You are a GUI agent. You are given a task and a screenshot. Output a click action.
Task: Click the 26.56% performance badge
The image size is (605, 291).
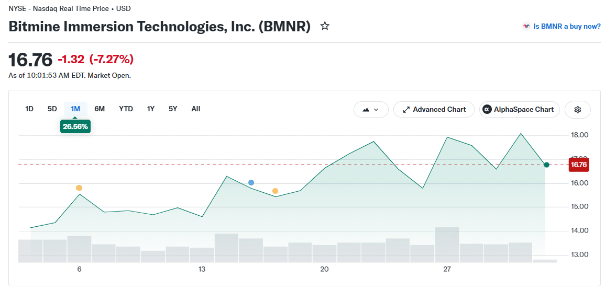click(75, 126)
